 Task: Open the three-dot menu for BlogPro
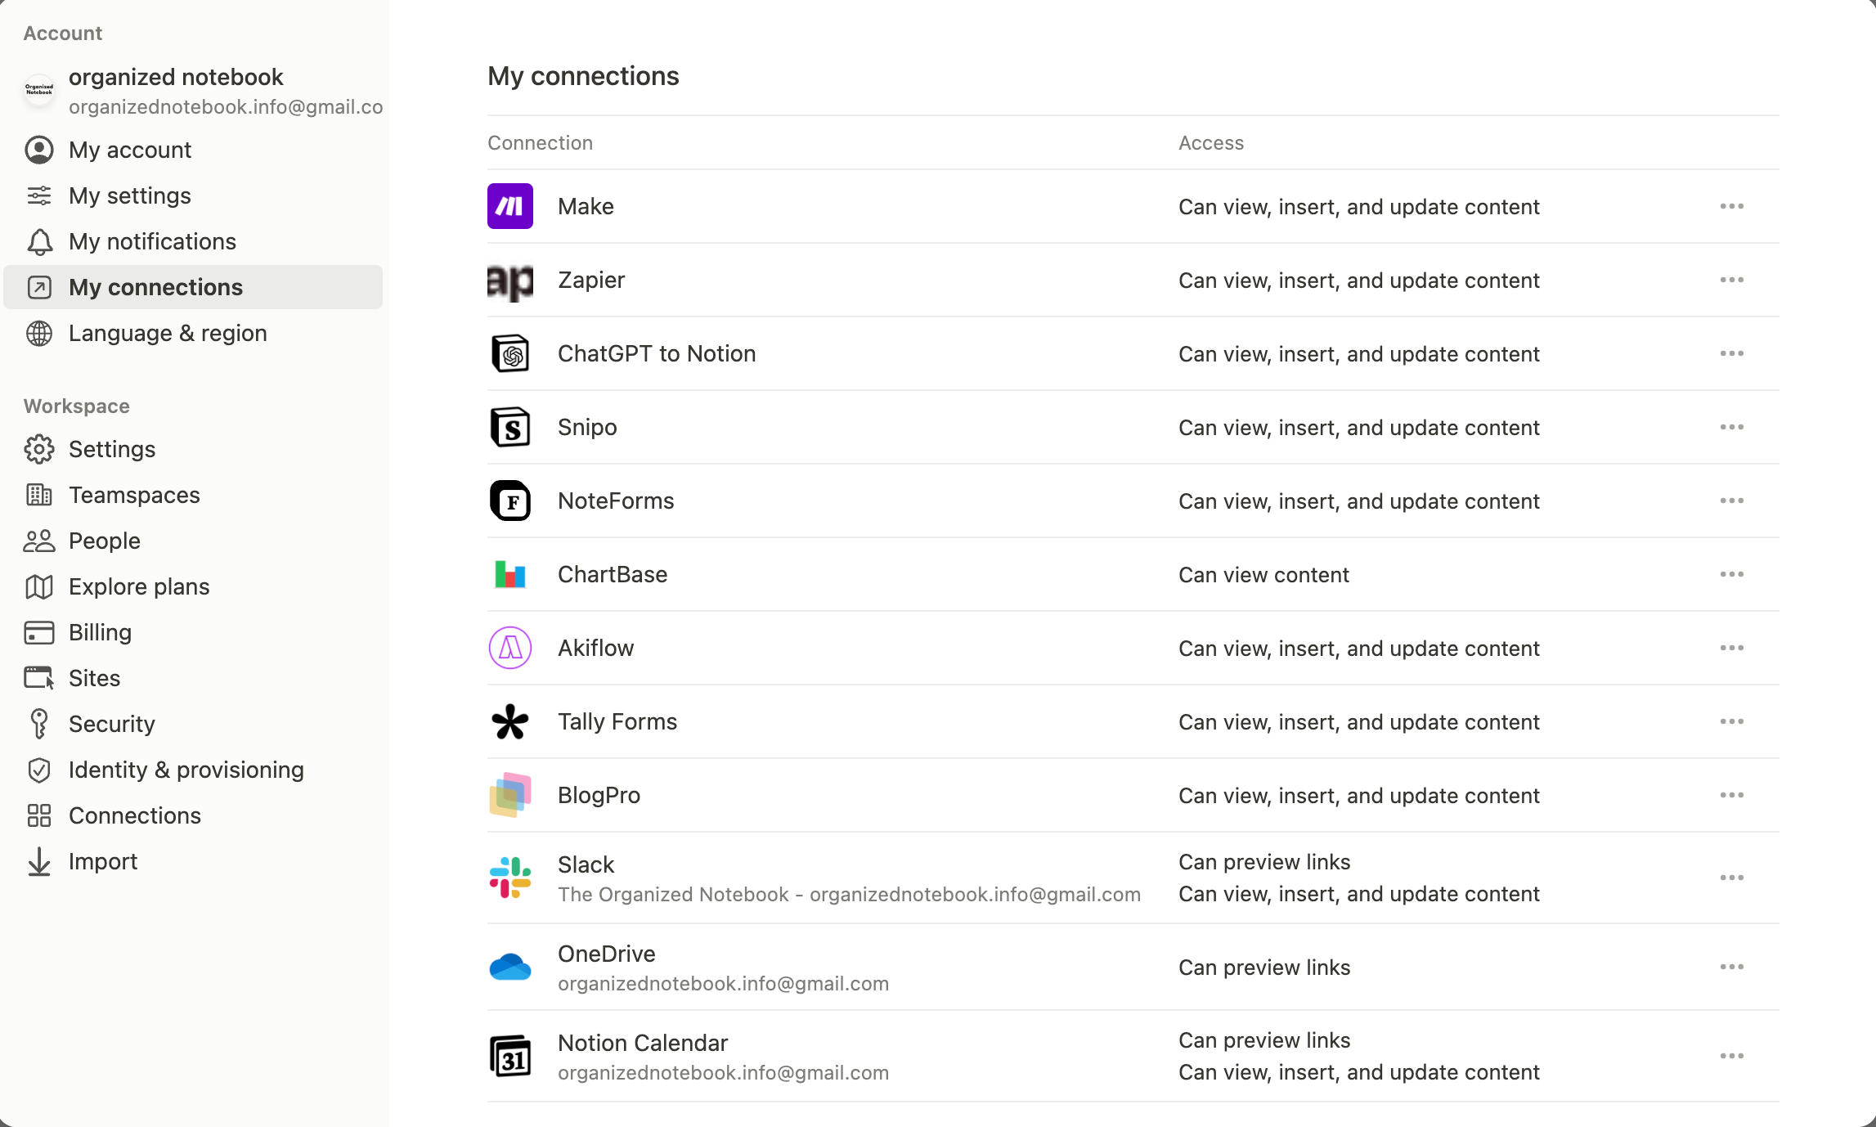1731,795
